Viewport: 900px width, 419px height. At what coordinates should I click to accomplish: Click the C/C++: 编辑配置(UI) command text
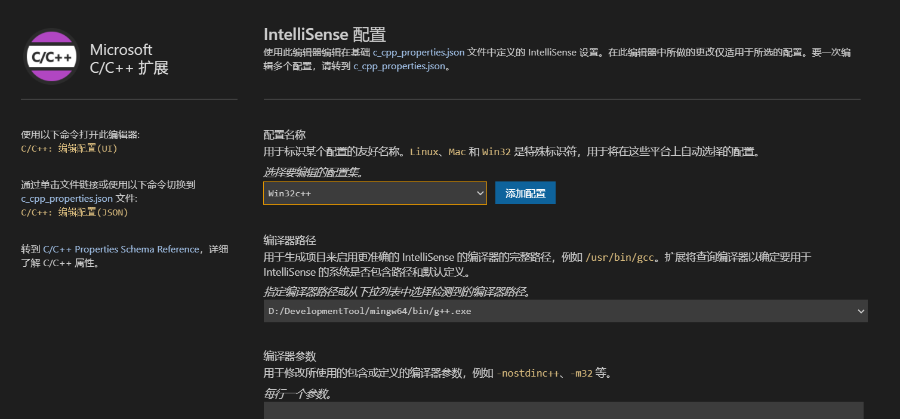[69, 149]
